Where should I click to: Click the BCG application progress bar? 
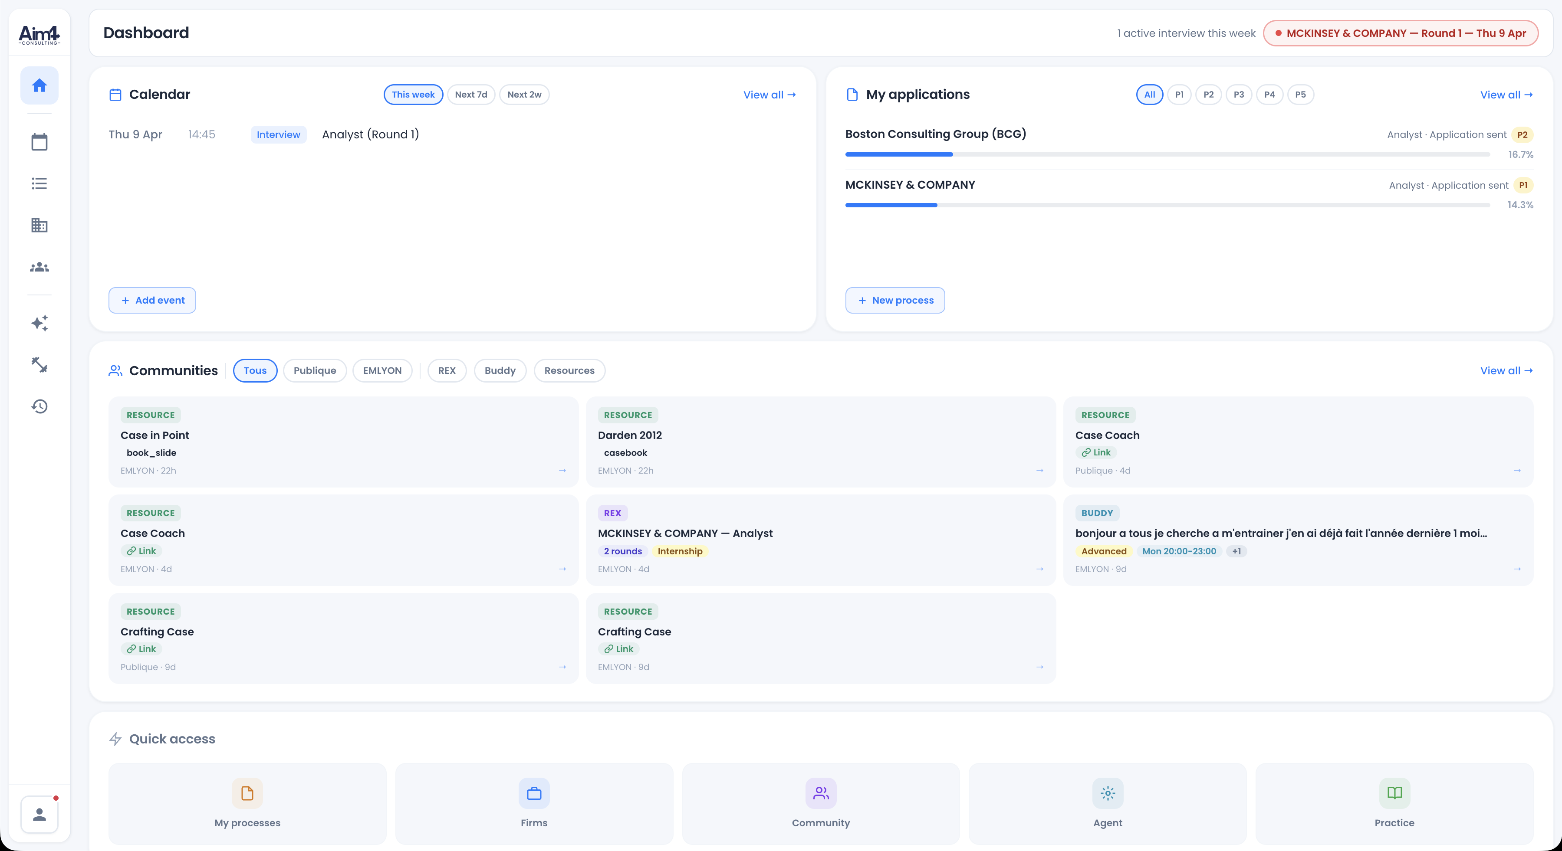(1167, 154)
